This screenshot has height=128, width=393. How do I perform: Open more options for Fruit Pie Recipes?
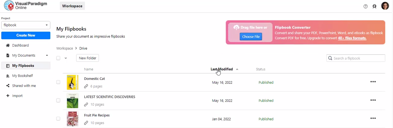pos(373,119)
